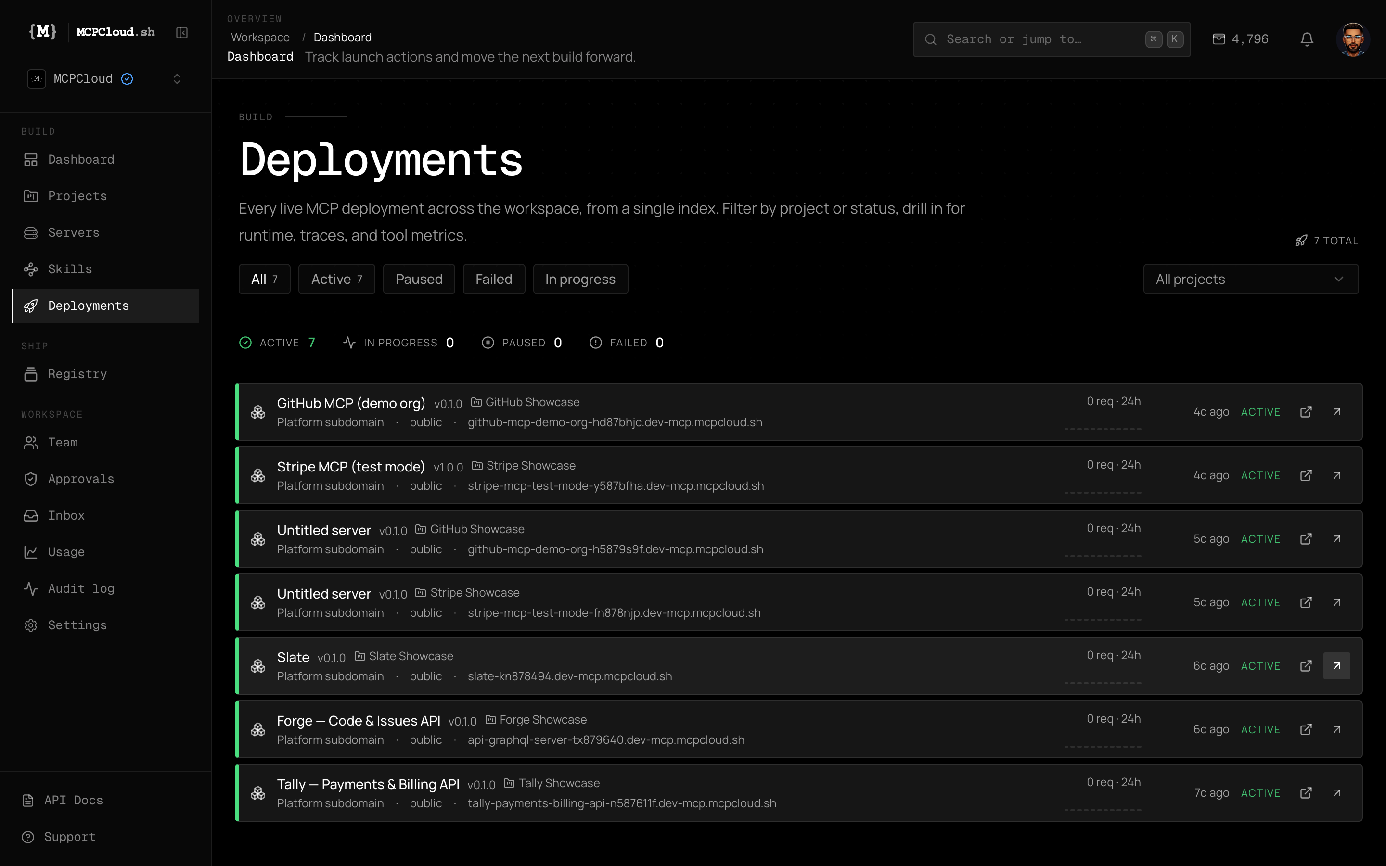Viewport: 1386px width, 866px height.
Task: Collapse the sidebar panel icon
Action: coord(181,33)
